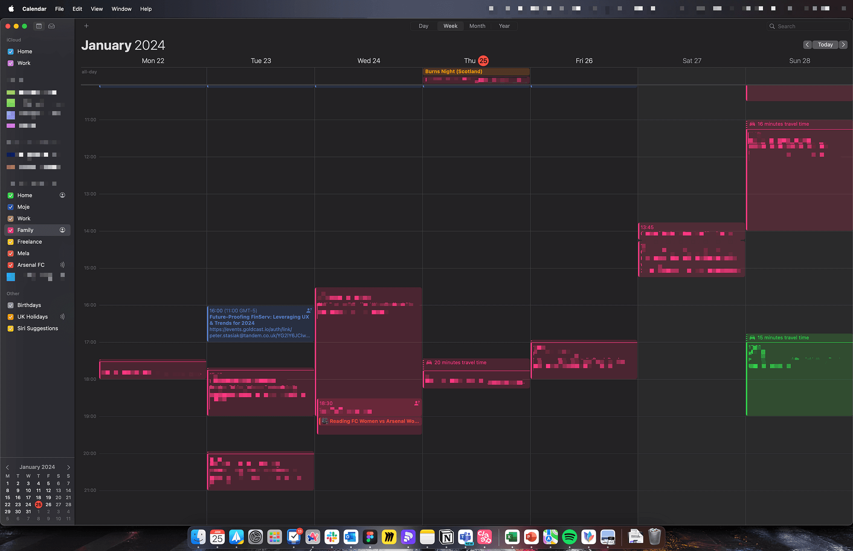
Task: Open Figma from the dock
Action: pos(370,537)
